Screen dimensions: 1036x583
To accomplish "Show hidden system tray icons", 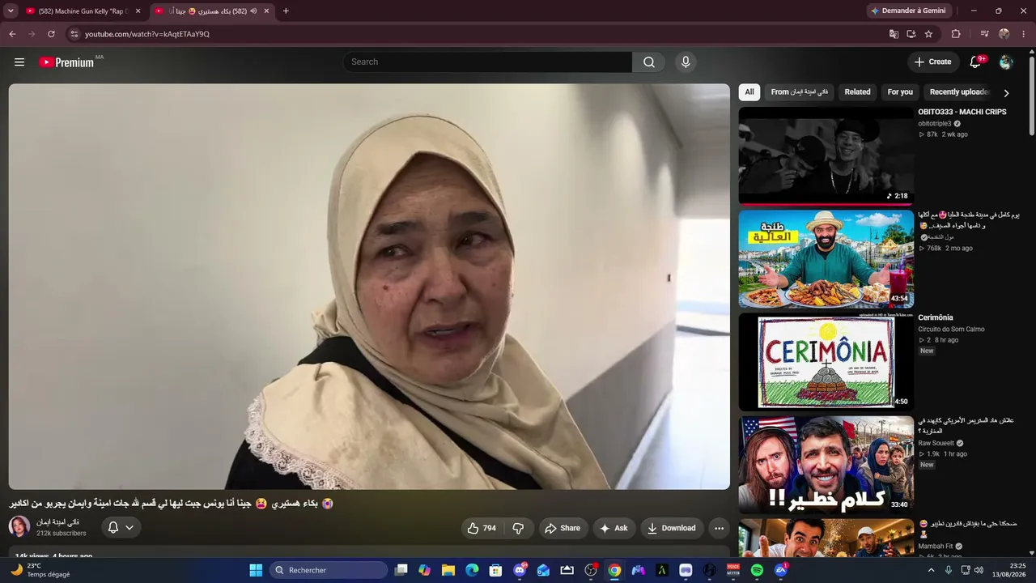I will point(931,570).
